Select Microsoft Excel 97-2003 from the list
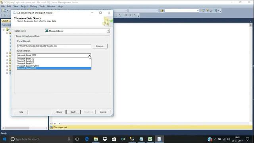Image resolution: width=254 pixels, height=143 pixels. tap(54, 66)
